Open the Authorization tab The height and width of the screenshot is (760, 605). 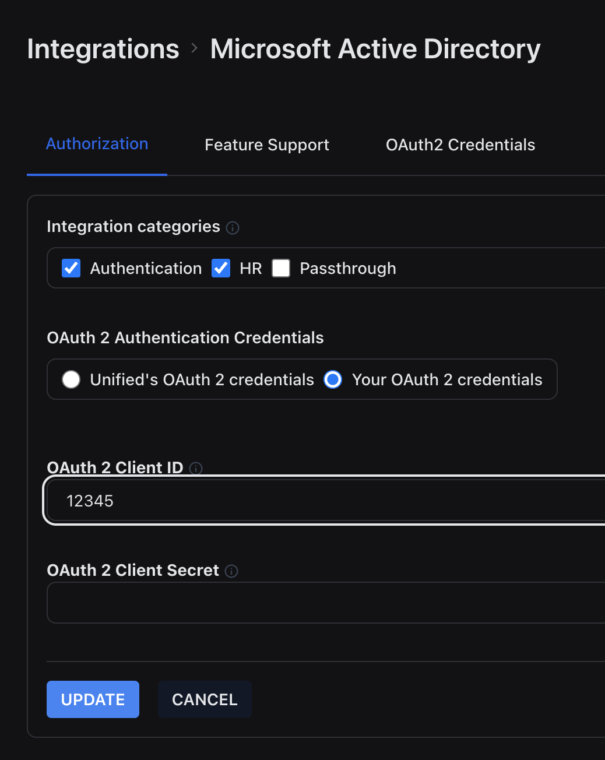click(97, 144)
